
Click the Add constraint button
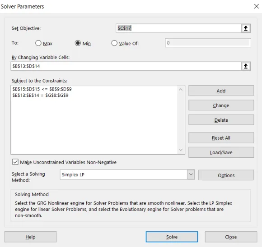coord(221,91)
